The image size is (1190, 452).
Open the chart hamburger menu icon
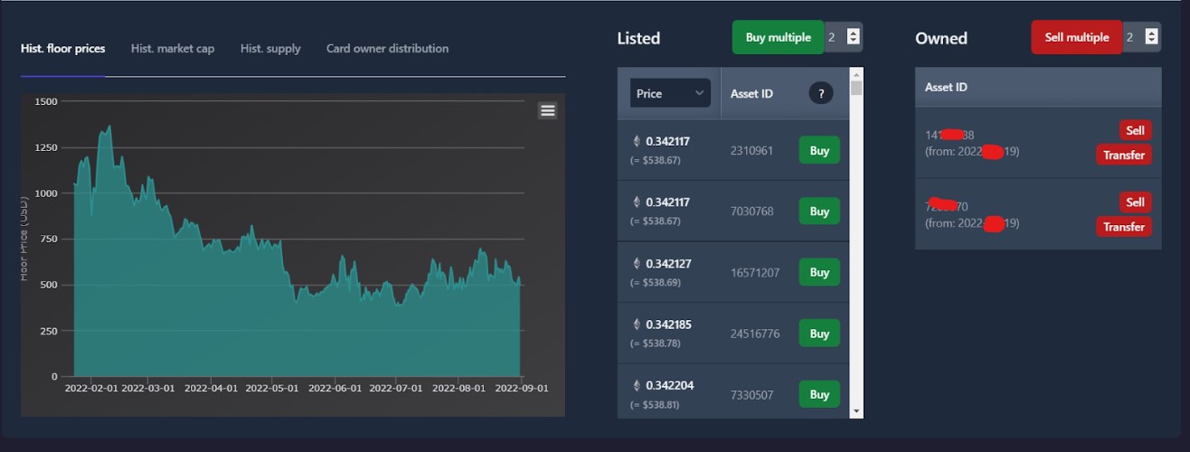click(x=548, y=110)
